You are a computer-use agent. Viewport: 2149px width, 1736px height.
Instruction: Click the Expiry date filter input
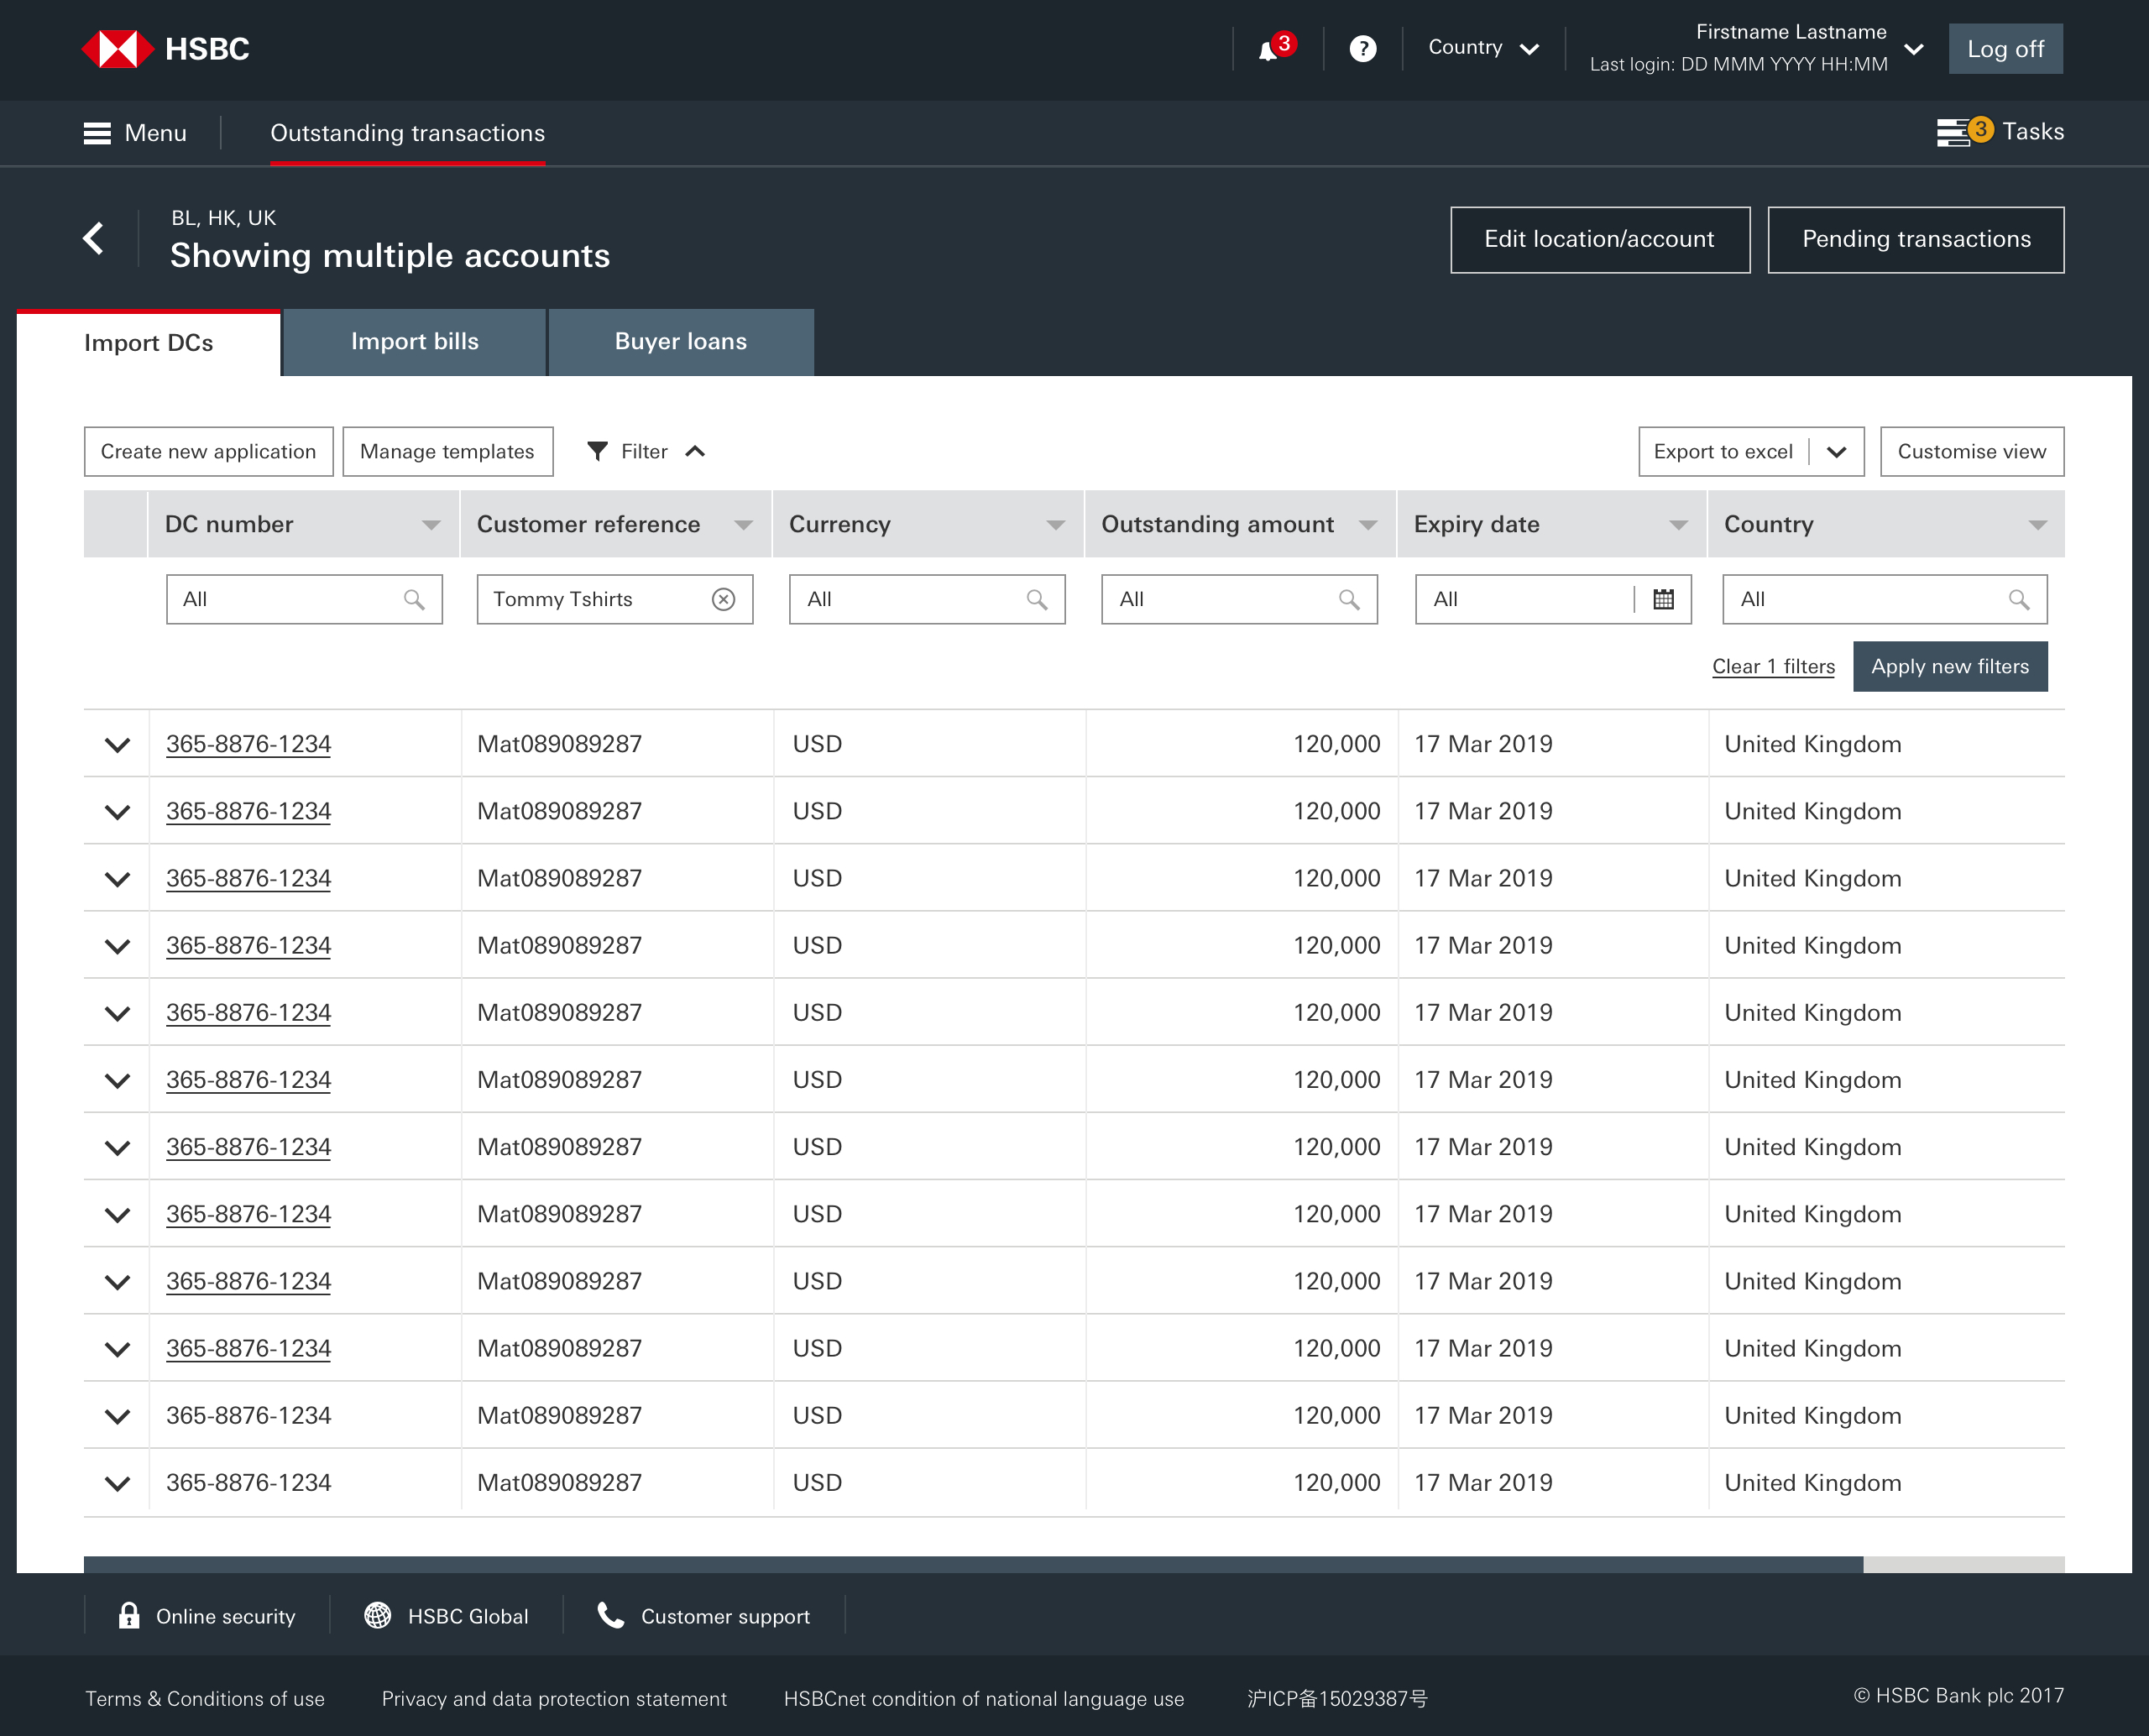(1553, 599)
